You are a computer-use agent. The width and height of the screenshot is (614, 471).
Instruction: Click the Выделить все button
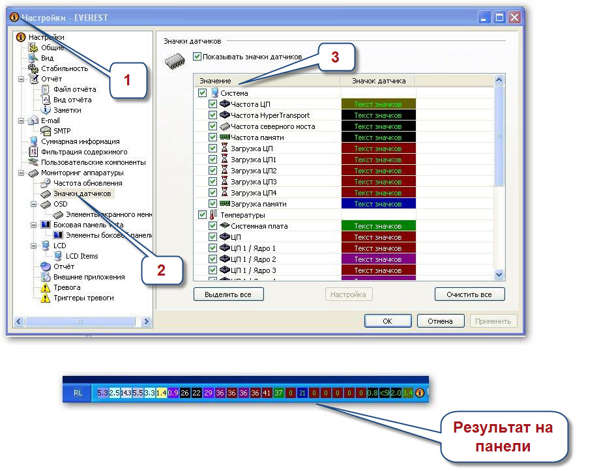click(228, 294)
